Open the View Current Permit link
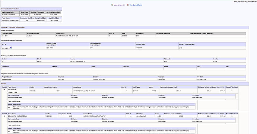Viewport: 257px width, 134px height. coord(136,5)
